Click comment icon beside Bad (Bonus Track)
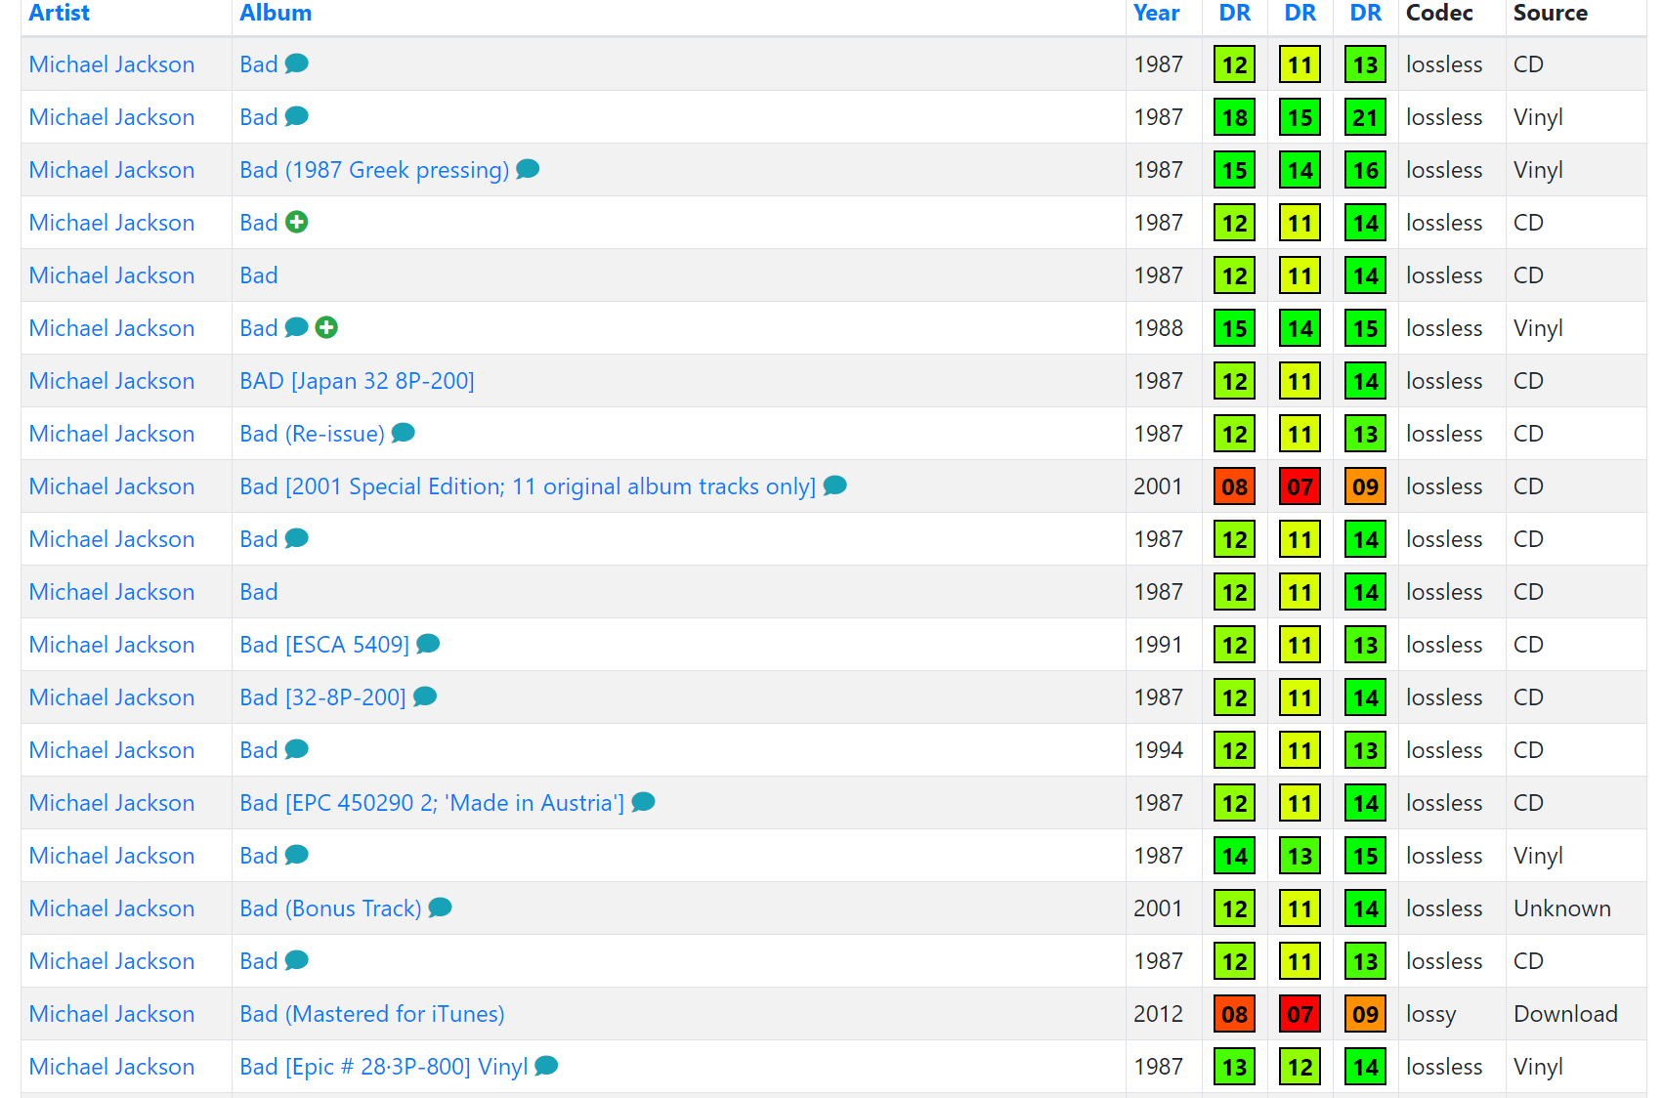Screen dimensions: 1663x1098 pos(441,908)
